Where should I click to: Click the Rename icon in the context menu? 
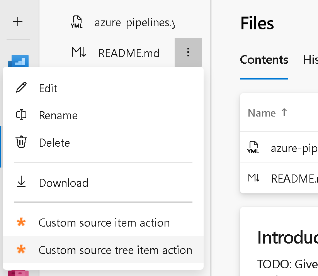point(22,115)
